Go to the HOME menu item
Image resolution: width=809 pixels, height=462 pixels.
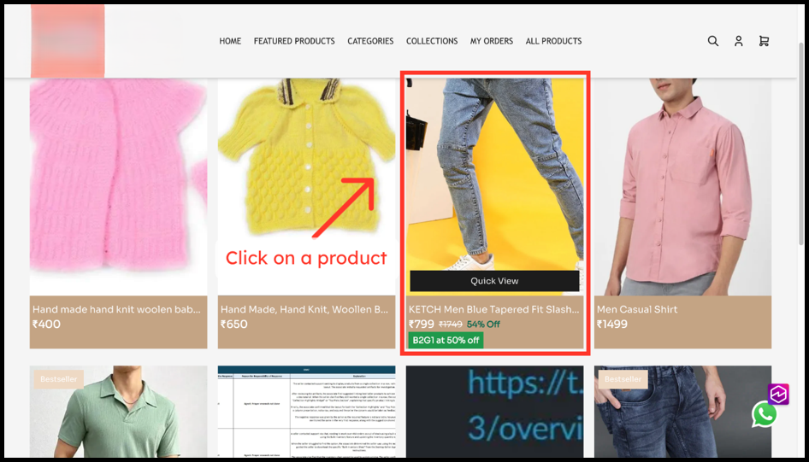(230, 41)
